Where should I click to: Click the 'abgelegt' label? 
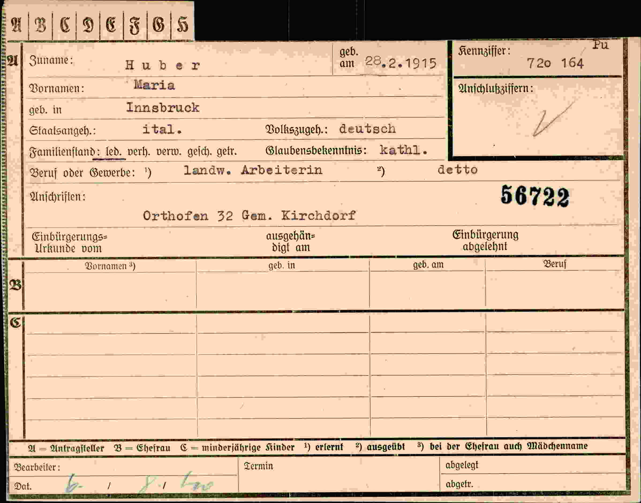pyautogui.click(x=462, y=465)
